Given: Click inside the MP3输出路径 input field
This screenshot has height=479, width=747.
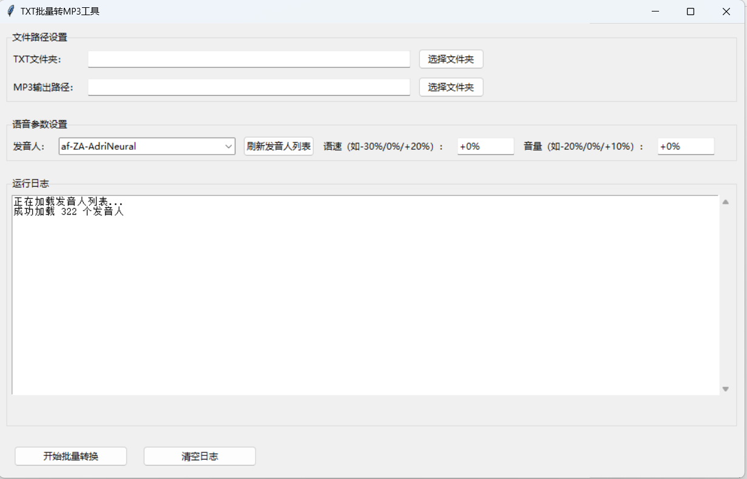Looking at the screenshot, I should pos(249,87).
